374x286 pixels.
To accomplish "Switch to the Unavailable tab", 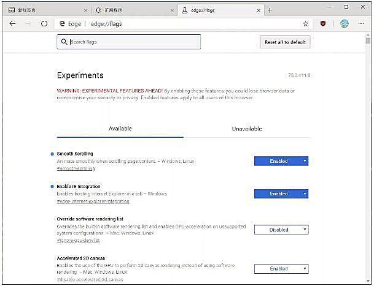I will pos(247,129).
